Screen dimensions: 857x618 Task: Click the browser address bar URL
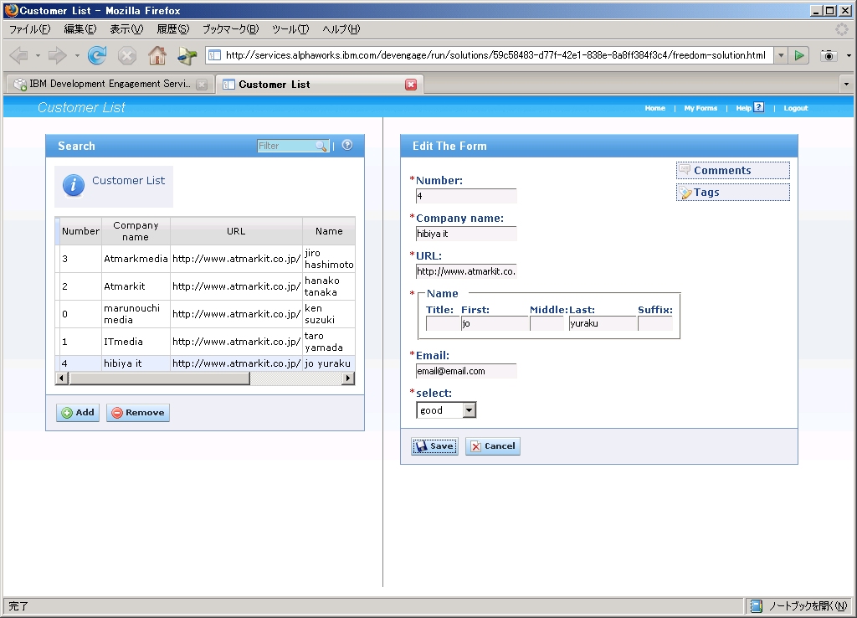[495, 55]
